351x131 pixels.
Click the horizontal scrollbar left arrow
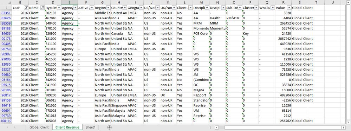click(217, 127)
